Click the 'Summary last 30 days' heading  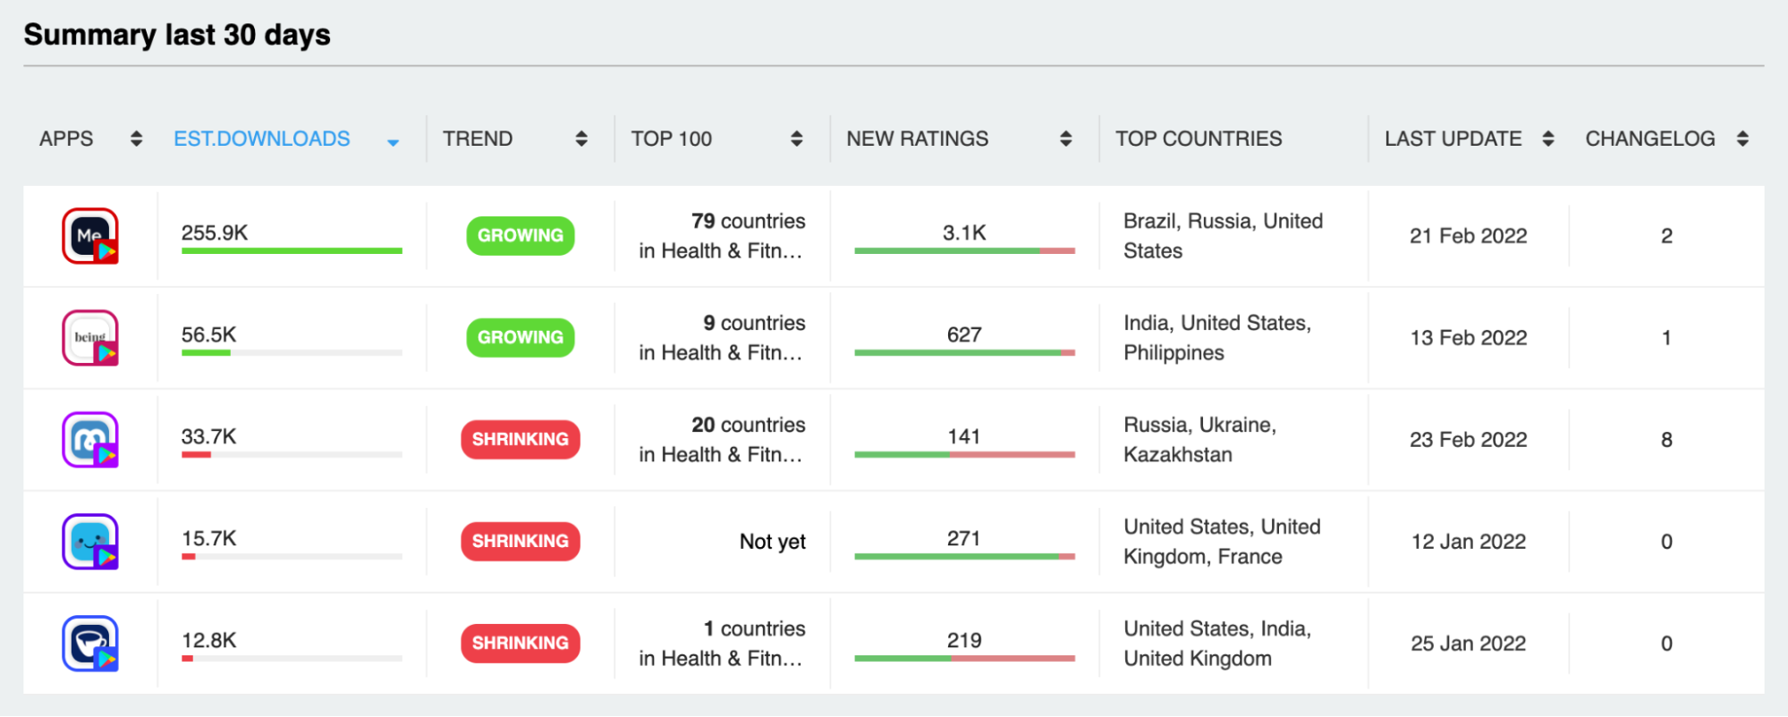[177, 35]
